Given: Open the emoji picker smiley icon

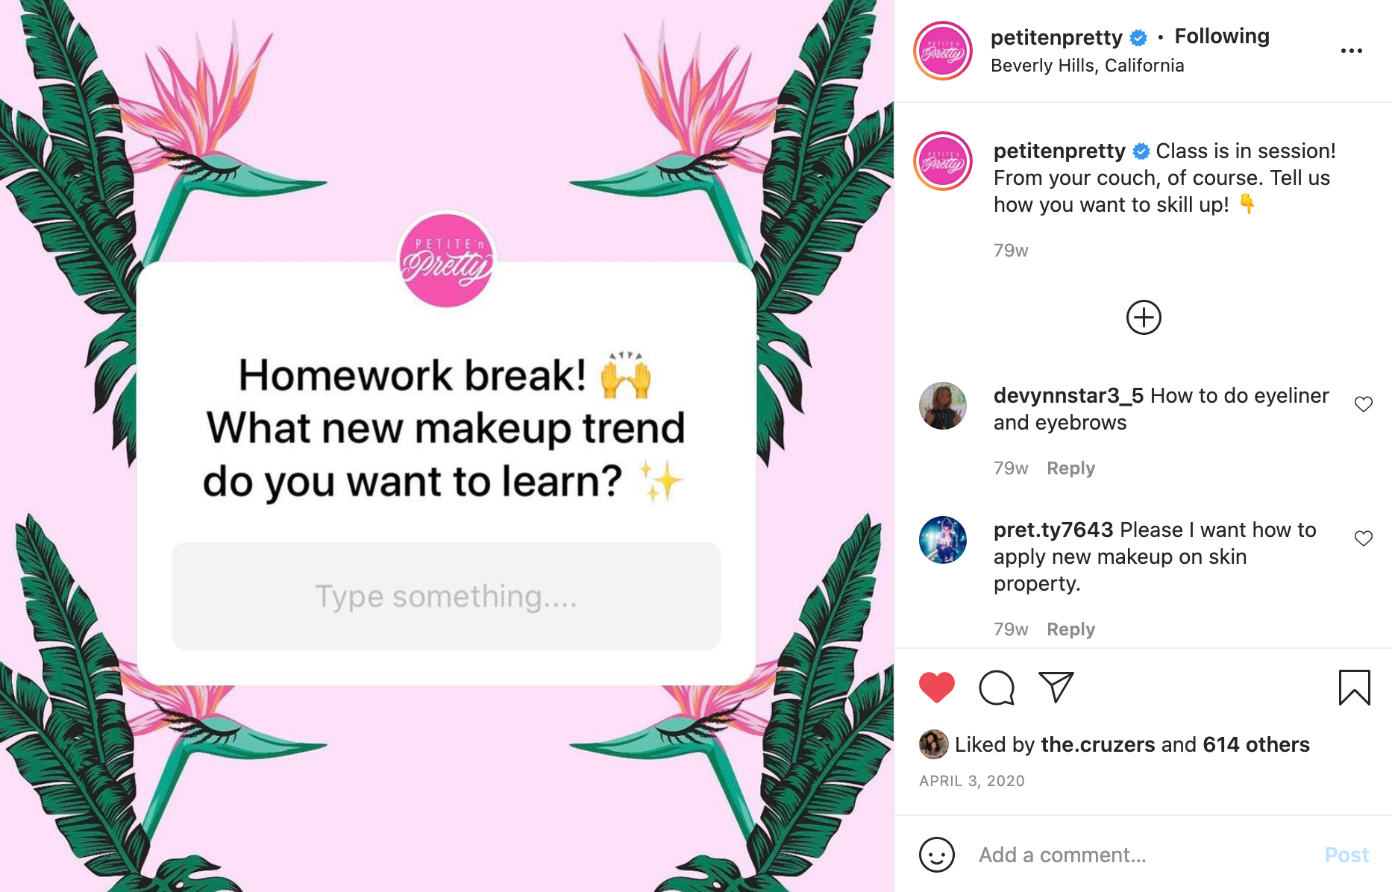Looking at the screenshot, I should (x=936, y=855).
